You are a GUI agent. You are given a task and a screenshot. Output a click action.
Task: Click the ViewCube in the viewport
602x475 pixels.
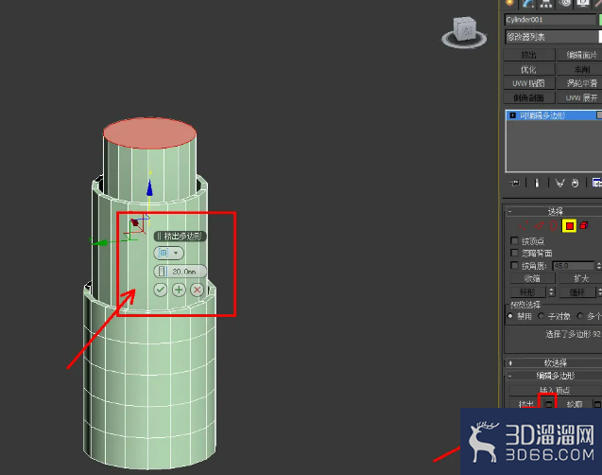coord(464,31)
